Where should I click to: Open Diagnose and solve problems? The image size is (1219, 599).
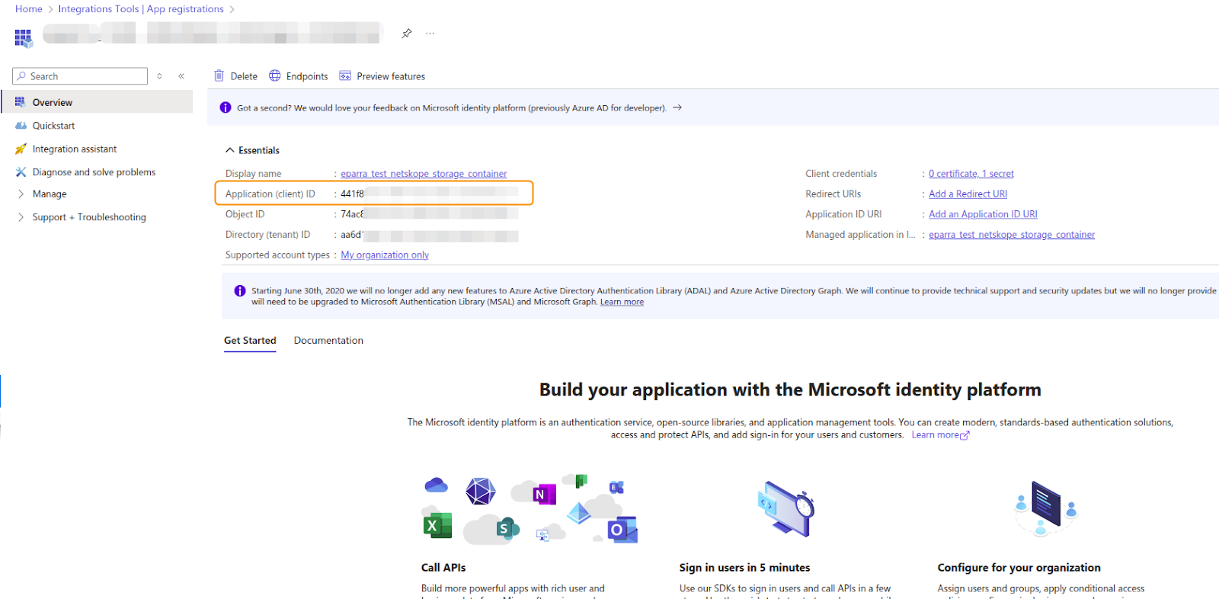coord(94,172)
